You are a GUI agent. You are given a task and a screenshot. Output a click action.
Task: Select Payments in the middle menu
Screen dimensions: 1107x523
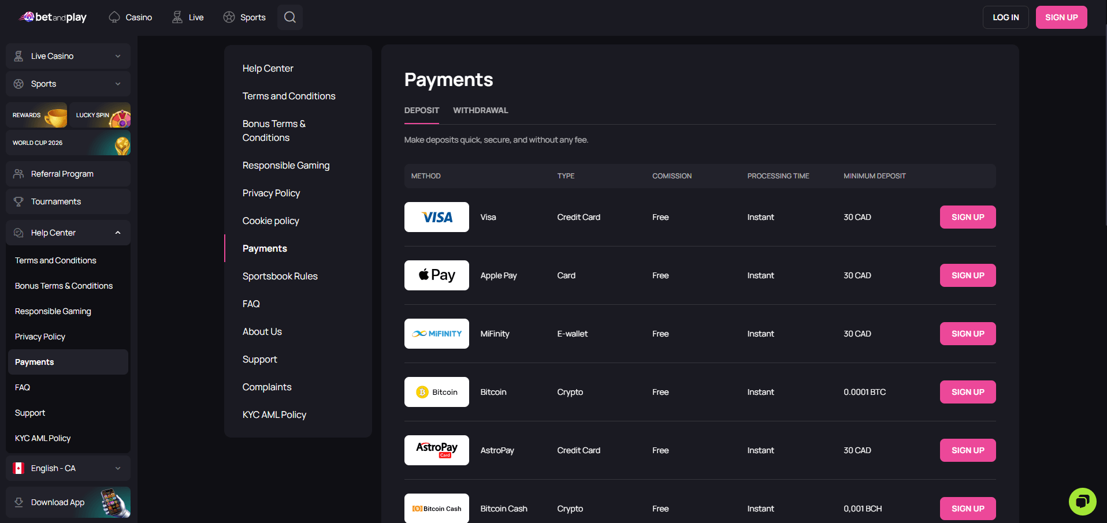pyautogui.click(x=265, y=248)
